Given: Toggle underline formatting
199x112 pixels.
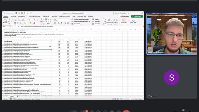Looking at the screenshot, I should tap(20, 23).
